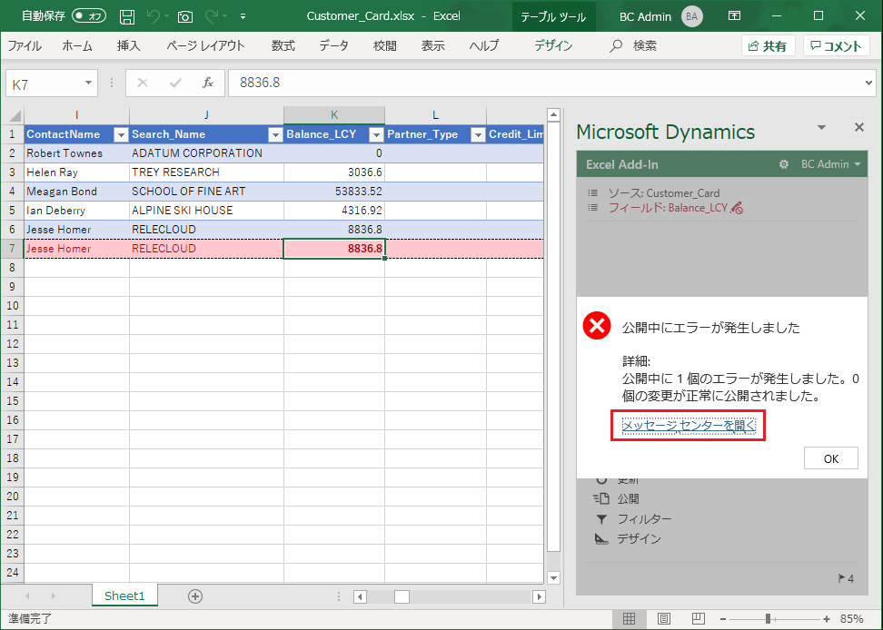Open the Partner_Type column filter dropdown
Screen dimensions: 883x630
click(478, 134)
